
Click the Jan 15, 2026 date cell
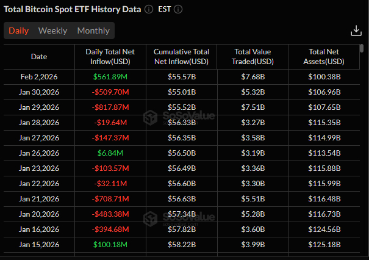click(x=39, y=244)
